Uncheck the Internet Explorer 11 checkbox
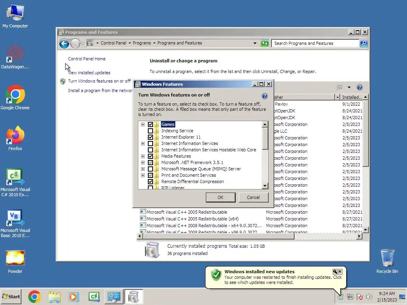This screenshot has width=407, height=305. pyautogui.click(x=150, y=137)
